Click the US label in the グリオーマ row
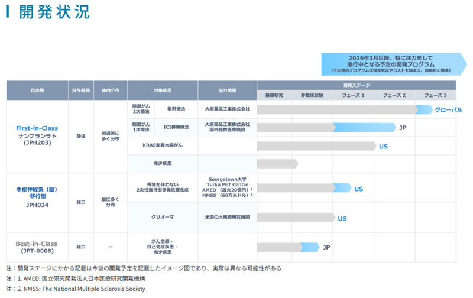Image resolution: width=473 pixels, height=298 pixels. pos(342,218)
